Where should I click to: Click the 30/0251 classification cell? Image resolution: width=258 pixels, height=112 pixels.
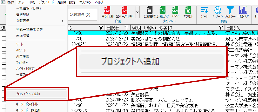tap(79, 44)
